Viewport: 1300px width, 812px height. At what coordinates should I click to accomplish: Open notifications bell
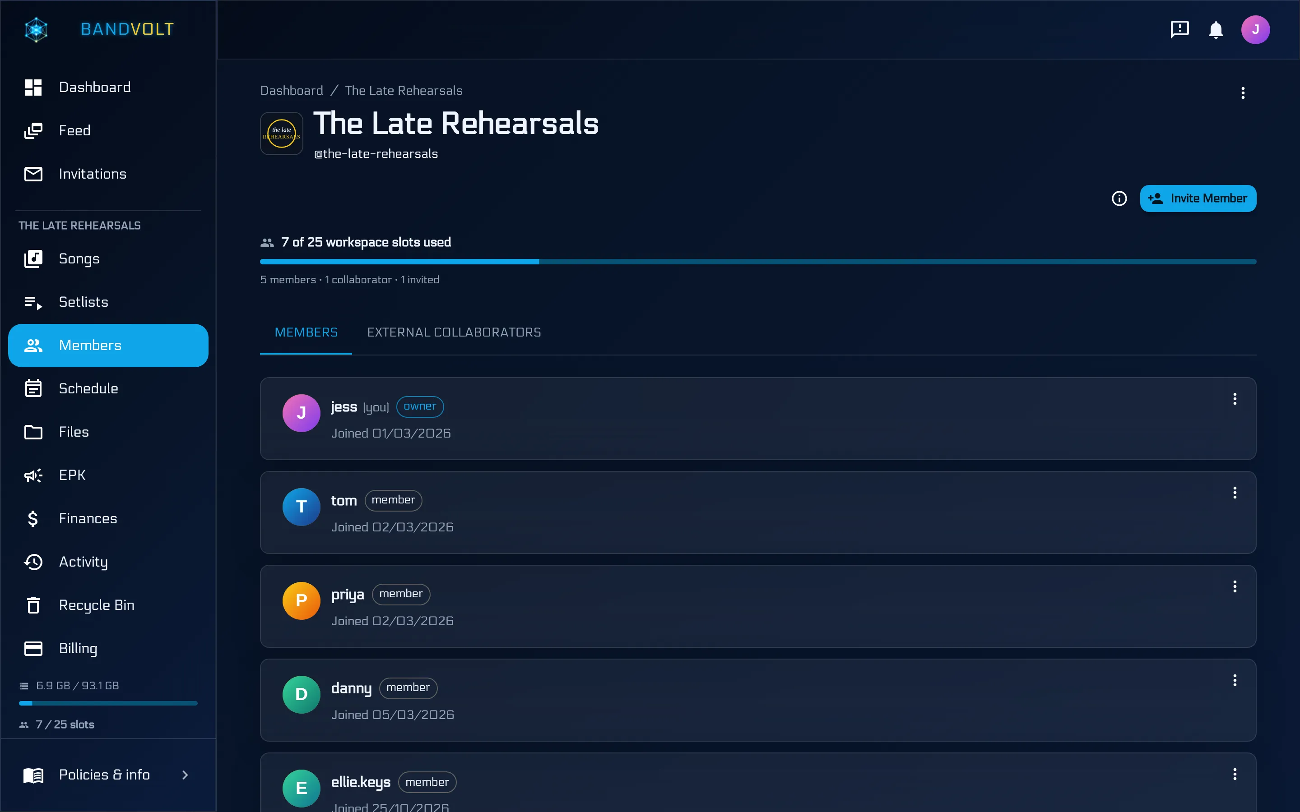click(x=1216, y=29)
